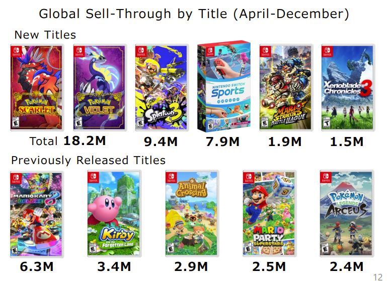
Task: Click the Previously Released Titles heading
Action: (x=89, y=160)
